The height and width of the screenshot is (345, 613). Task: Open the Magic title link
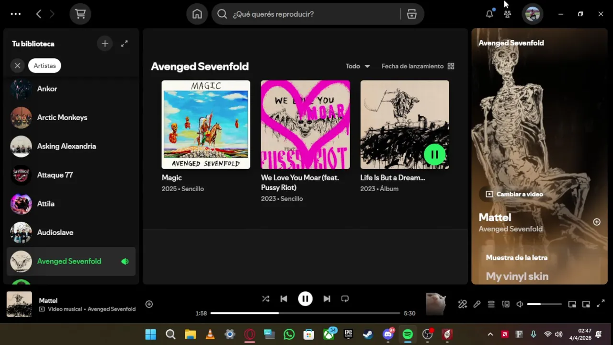[172, 178]
